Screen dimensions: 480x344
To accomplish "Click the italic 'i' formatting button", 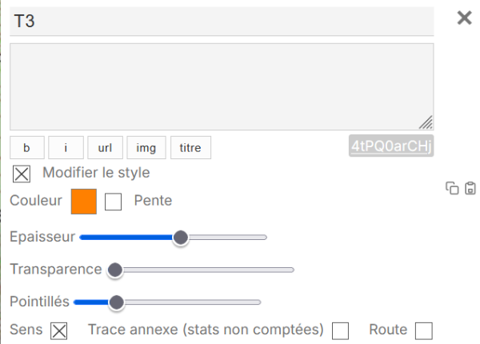I will (66, 147).
